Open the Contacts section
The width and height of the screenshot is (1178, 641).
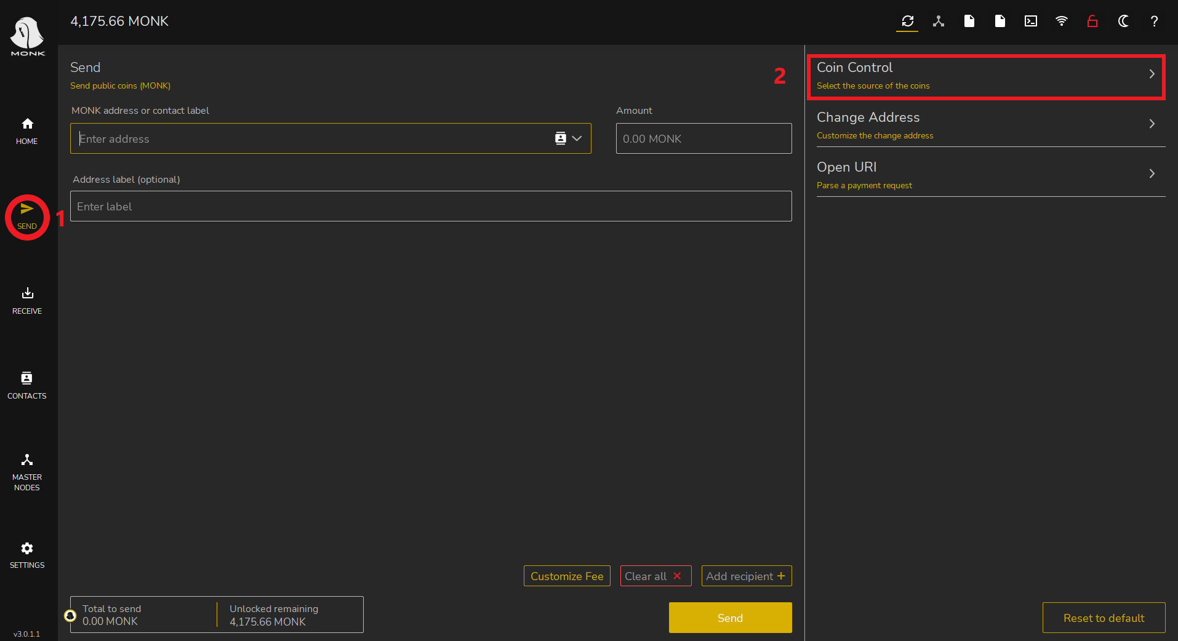point(27,385)
